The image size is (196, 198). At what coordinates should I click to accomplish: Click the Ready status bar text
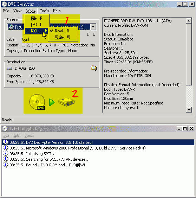tap(7, 120)
